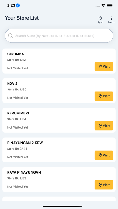Tap the home indicator bar
Screen dimensions: 118x209
63,207
